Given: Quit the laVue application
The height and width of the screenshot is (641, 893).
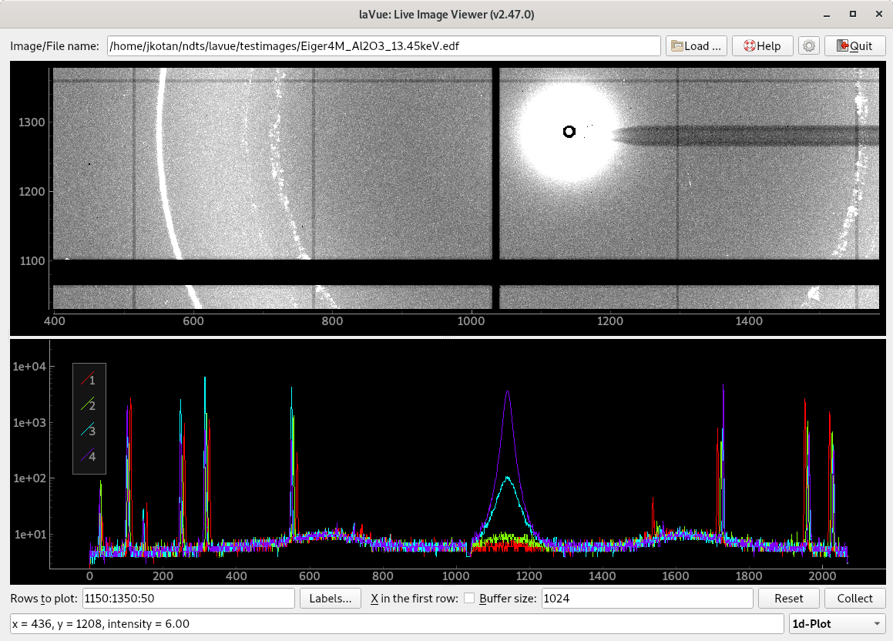Looking at the screenshot, I should tap(854, 46).
